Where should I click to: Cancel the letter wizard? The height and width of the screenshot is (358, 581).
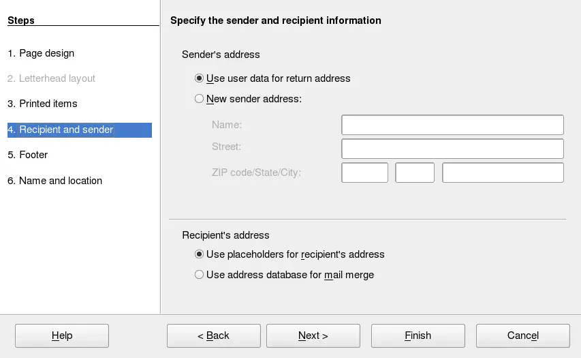pos(522,335)
